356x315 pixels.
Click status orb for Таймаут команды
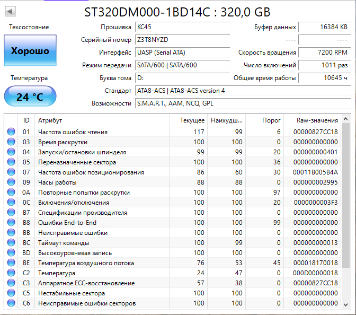(x=11, y=242)
